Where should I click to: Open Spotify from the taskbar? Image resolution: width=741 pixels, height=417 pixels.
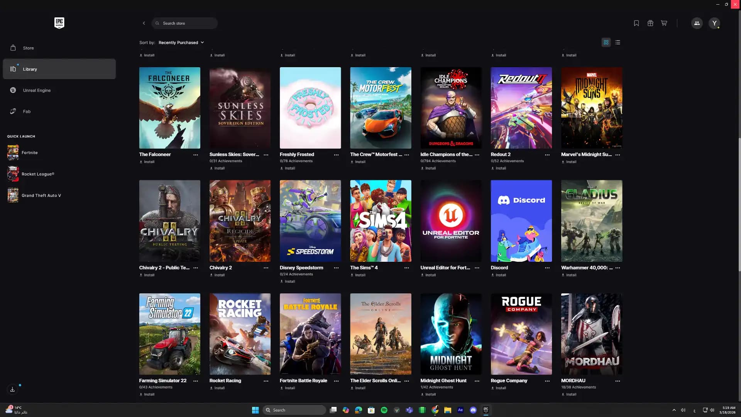[384, 410]
